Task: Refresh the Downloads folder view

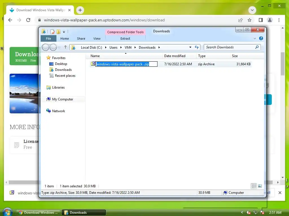Action: pos(197,47)
